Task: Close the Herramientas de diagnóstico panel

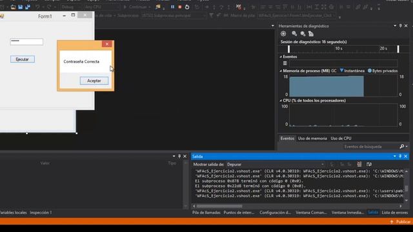Action: click(406, 26)
